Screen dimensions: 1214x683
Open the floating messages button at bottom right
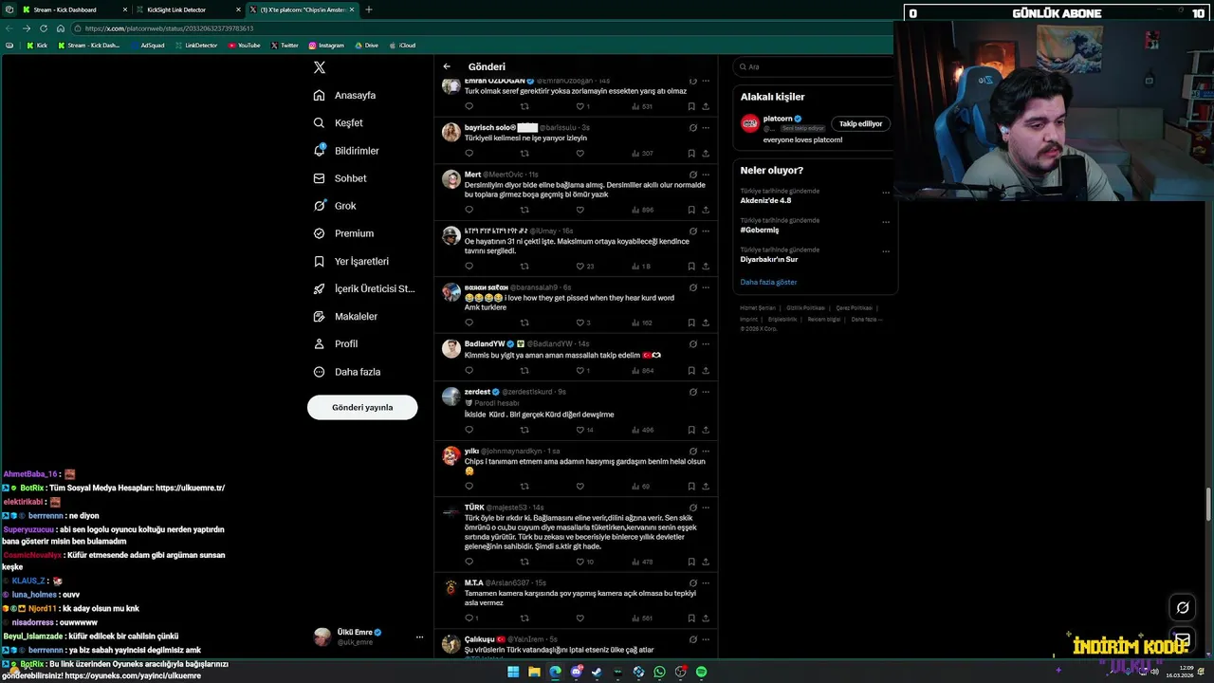click(x=1183, y=638)
